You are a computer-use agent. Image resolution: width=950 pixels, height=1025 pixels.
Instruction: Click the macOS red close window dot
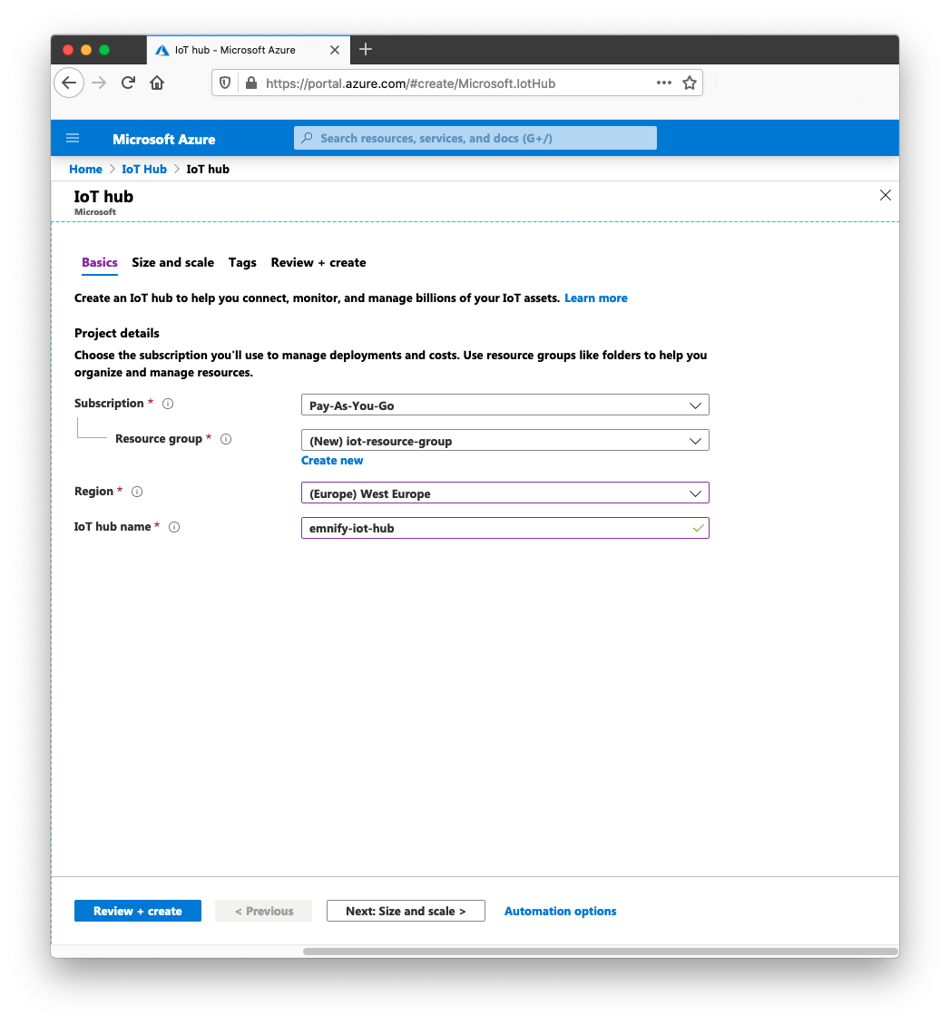67,50
